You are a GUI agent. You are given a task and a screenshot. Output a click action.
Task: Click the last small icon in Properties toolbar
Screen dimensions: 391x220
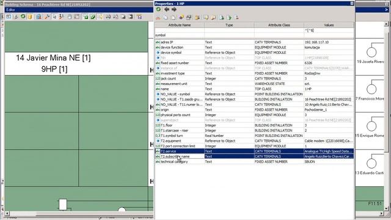(x=236, y=18)
